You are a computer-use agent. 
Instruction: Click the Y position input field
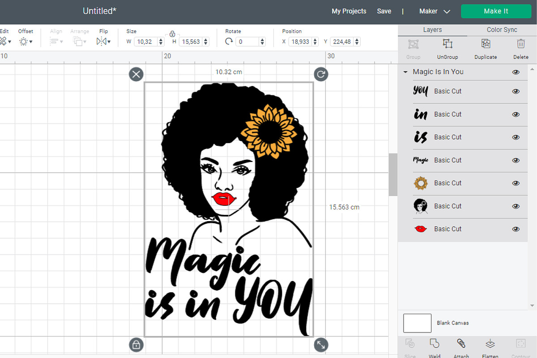(342, 42)
